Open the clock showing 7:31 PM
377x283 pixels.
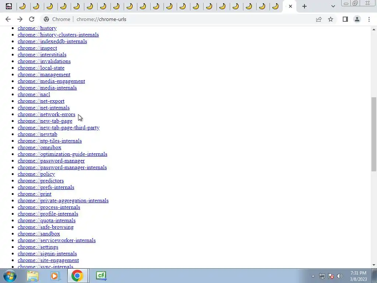(x=358, y=276)
